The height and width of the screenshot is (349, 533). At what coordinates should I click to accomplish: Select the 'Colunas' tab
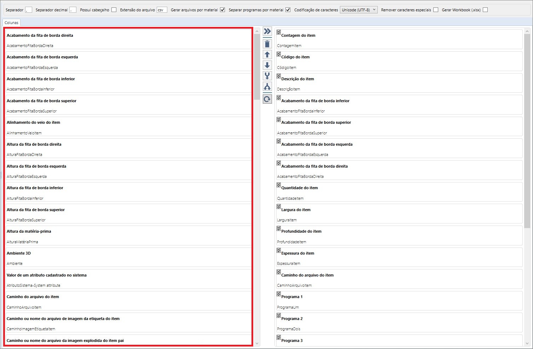pos(12,23)
